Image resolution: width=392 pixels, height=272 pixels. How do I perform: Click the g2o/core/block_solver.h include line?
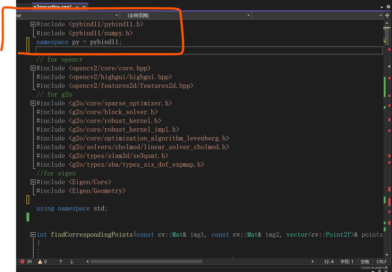coord(97,112)
